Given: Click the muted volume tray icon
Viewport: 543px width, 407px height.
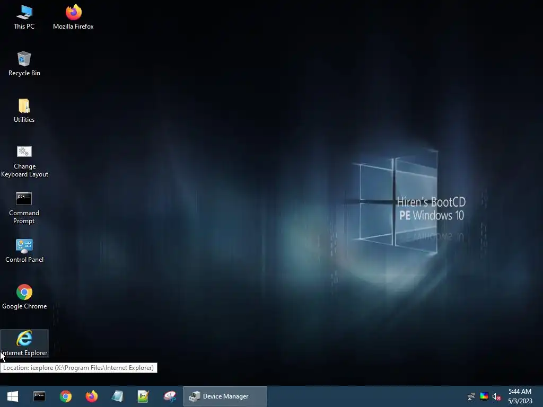Looking at the screenshot, I should coord(496,396).
